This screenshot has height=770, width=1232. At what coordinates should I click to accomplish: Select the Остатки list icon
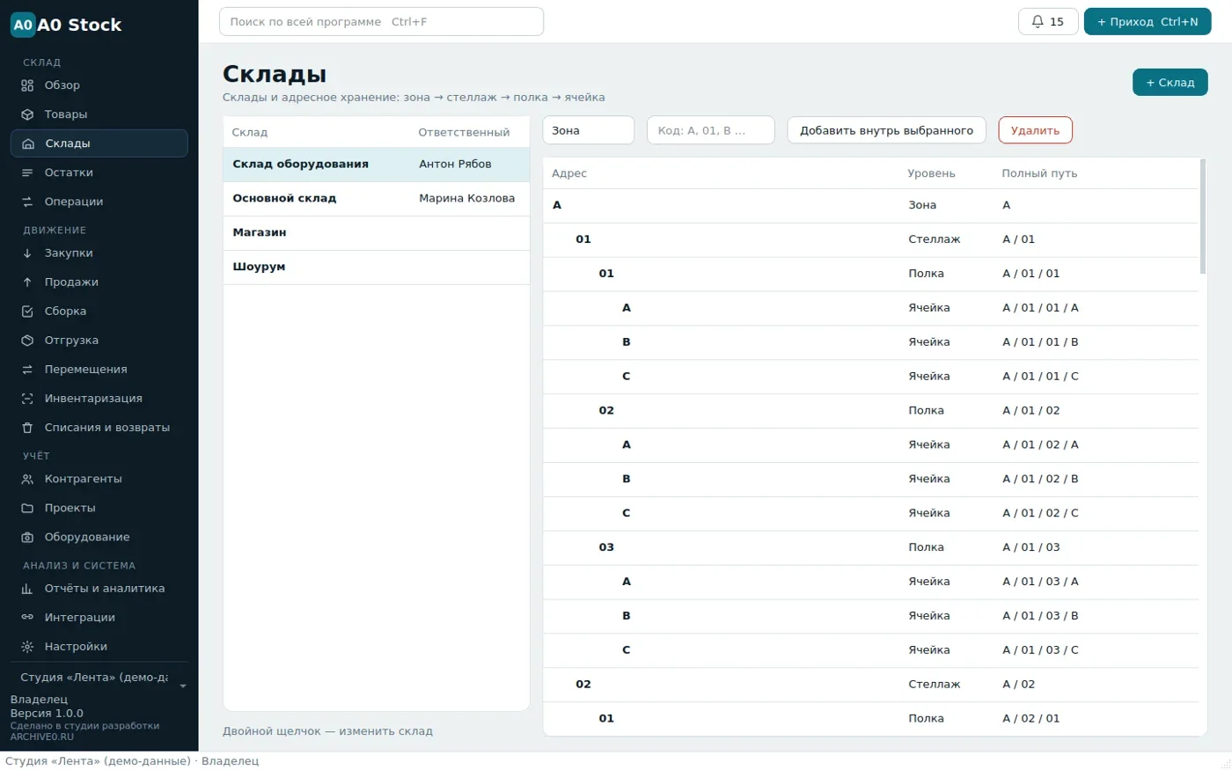pyautogui.click(x=27, y=172)
